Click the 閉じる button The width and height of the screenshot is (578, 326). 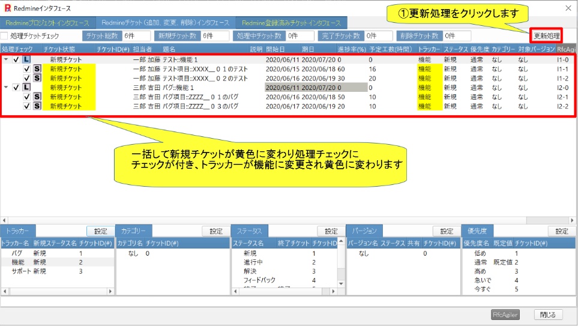click(x=548, y=315)
